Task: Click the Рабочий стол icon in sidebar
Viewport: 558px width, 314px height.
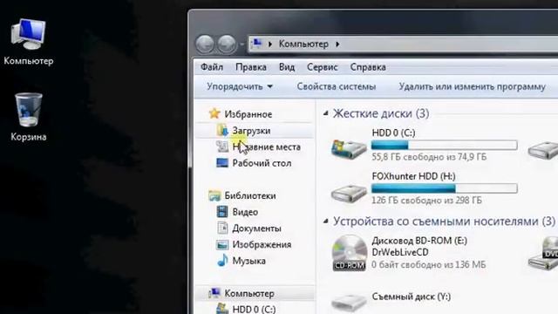Action: [222, 163]
